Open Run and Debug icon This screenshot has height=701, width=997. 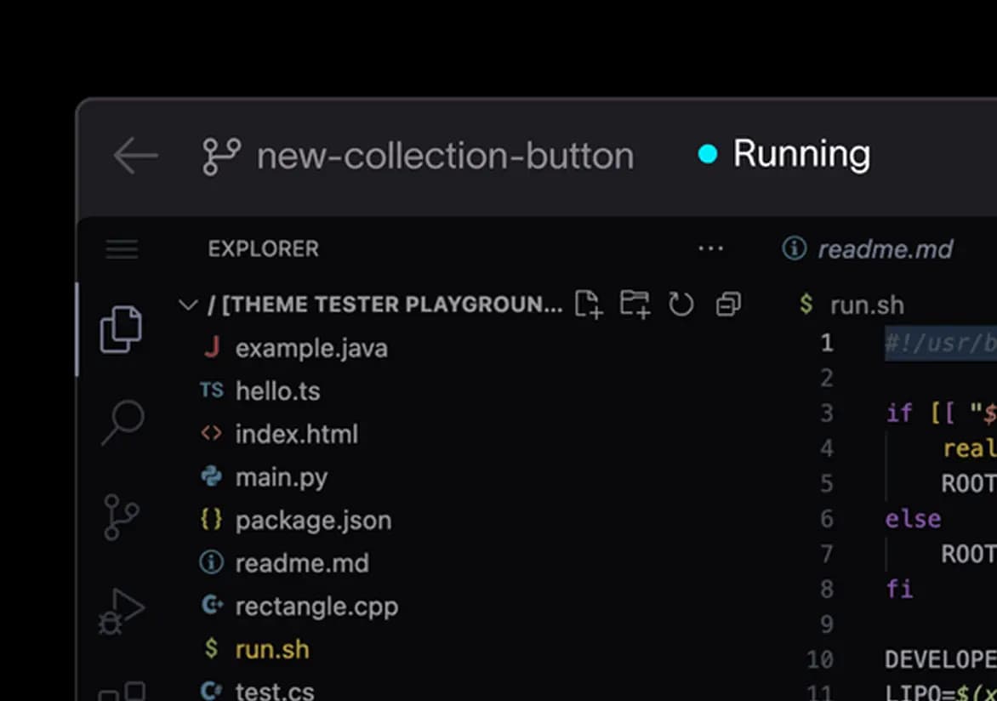click(121, 612)
